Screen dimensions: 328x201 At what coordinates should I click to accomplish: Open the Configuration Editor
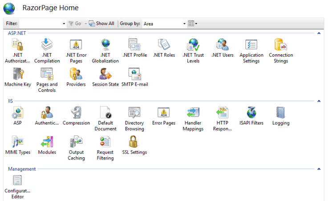pyautogui.click(x=17, y=181)
